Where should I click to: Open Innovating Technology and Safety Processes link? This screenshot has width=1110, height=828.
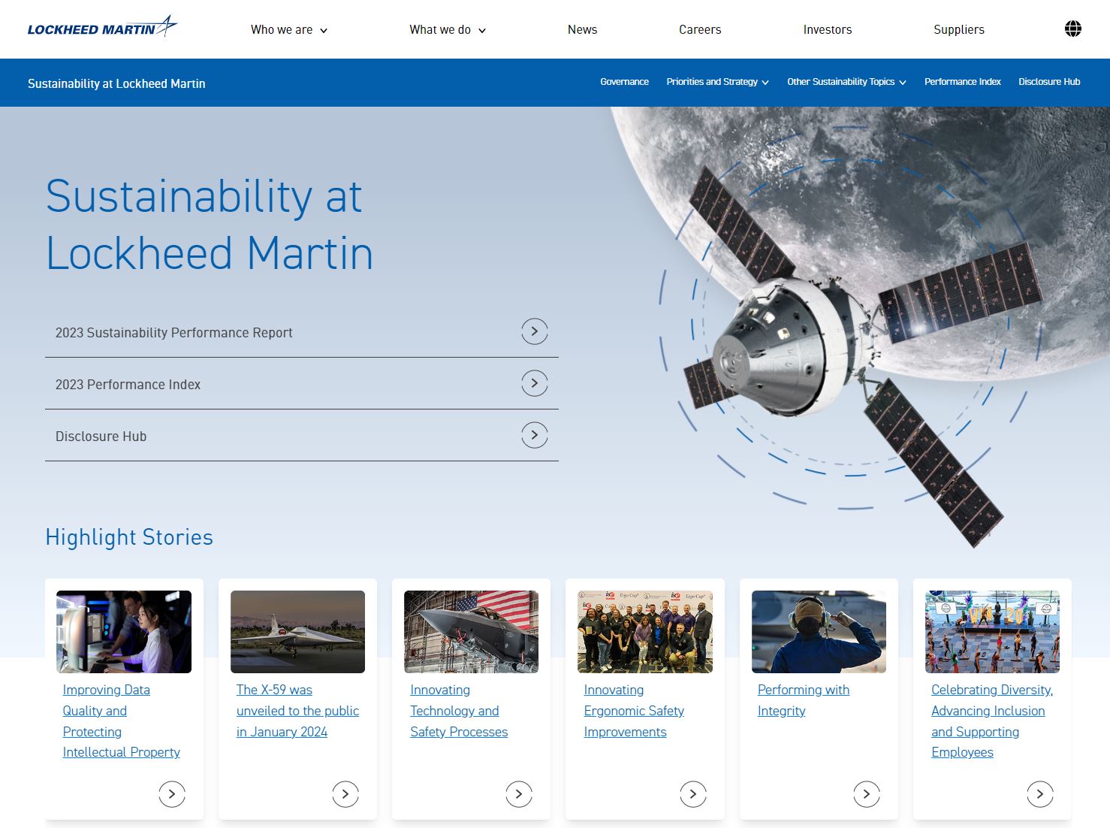459,711
